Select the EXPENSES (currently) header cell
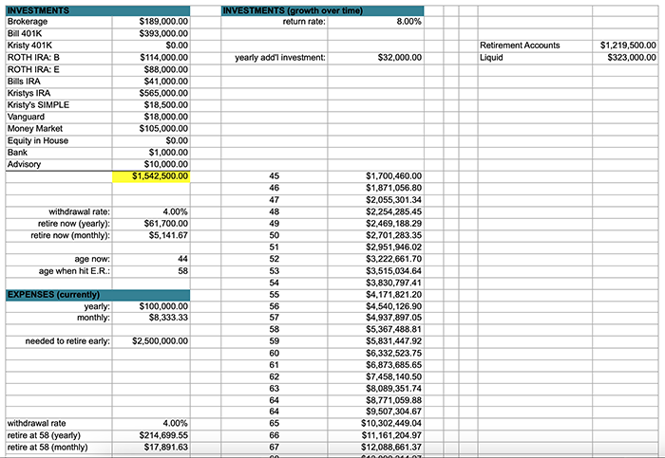 (x=57, y=295)
